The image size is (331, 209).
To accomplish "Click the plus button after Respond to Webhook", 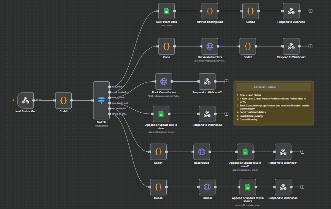I will pyautogui.click(x=310, y=11).
